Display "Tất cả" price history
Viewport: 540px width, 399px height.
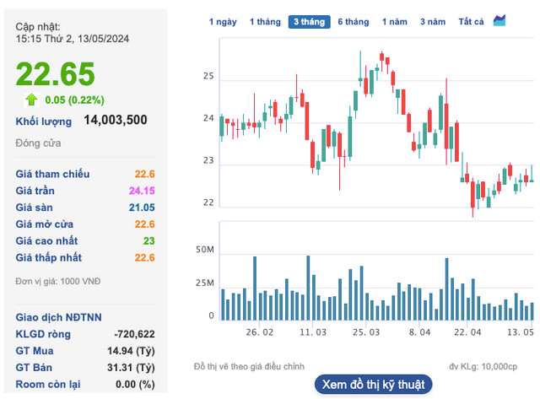coord(471,22)
